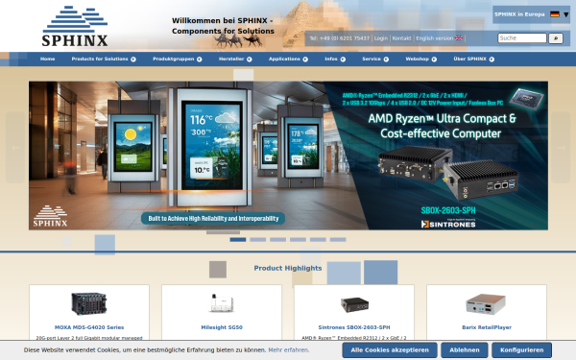Go to previous slide with left arrow
Screen dimensions: 576x360
point(15,148)
